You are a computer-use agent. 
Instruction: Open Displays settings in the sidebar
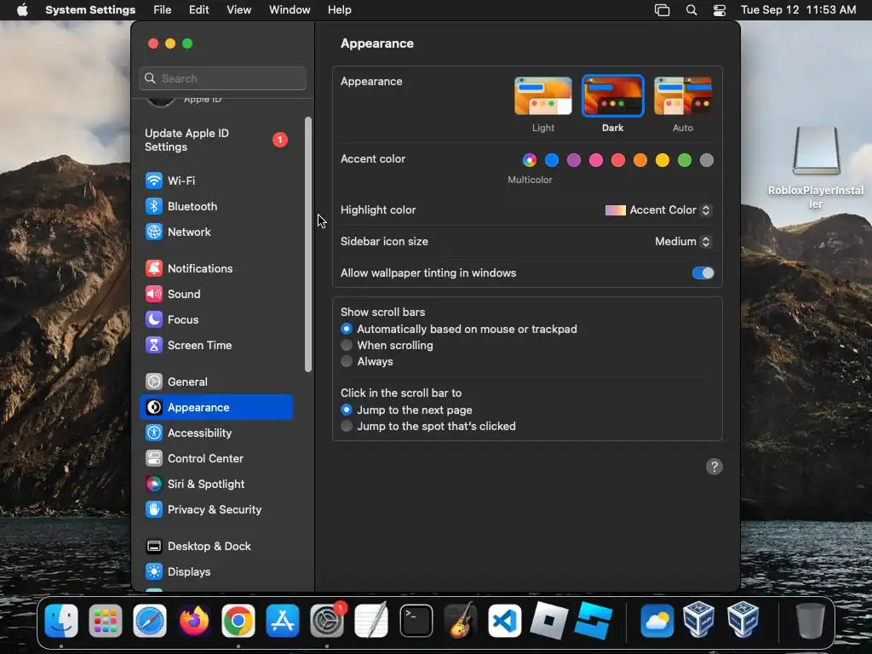[215, 572]
